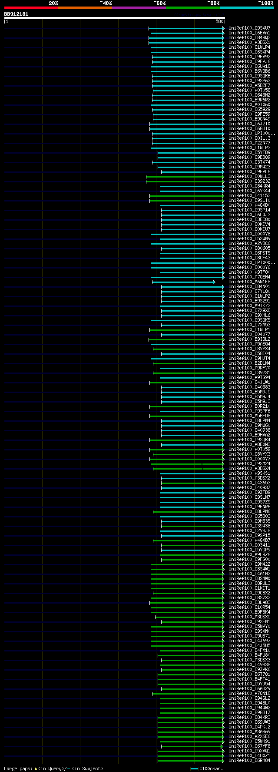This screenshot has width=278, height=772.
Task: Select the UniRef100_A7QN18 label
Action: [x=249, y=693]
